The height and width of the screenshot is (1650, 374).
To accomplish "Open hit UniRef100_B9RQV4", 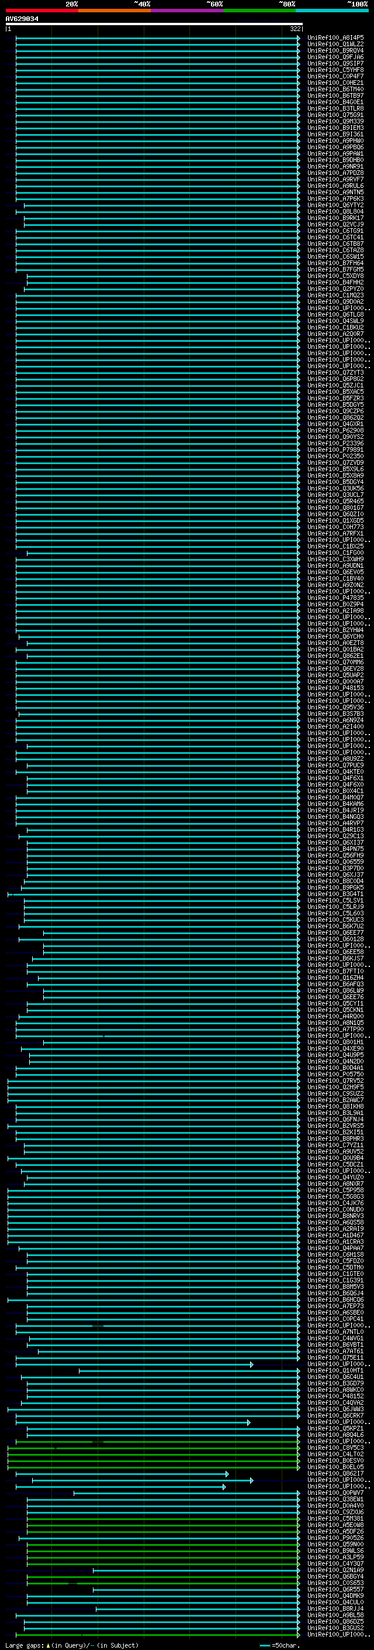I will click(335, 50).
